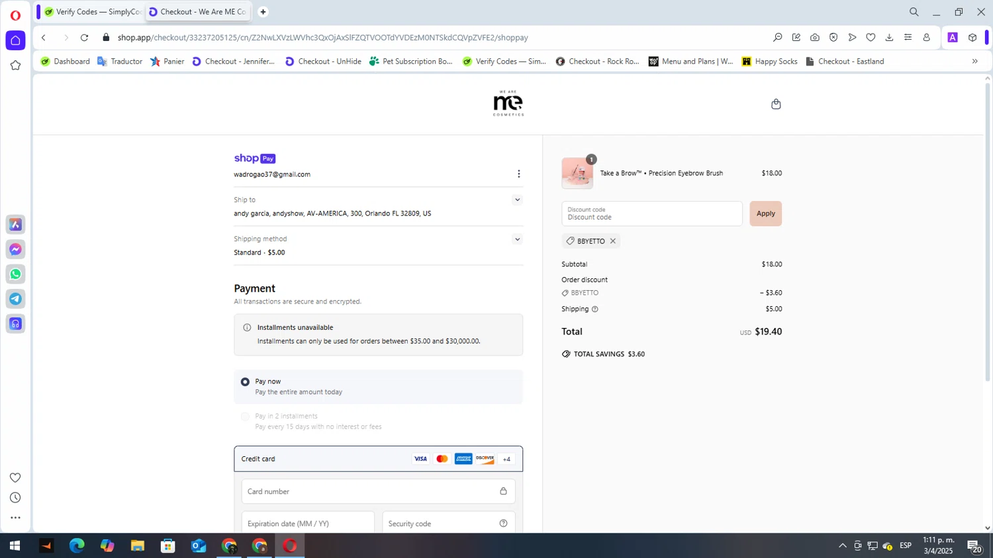993x558 pixels.
Task: Open the profile account toolbar icon
Action: coord(926,38)
